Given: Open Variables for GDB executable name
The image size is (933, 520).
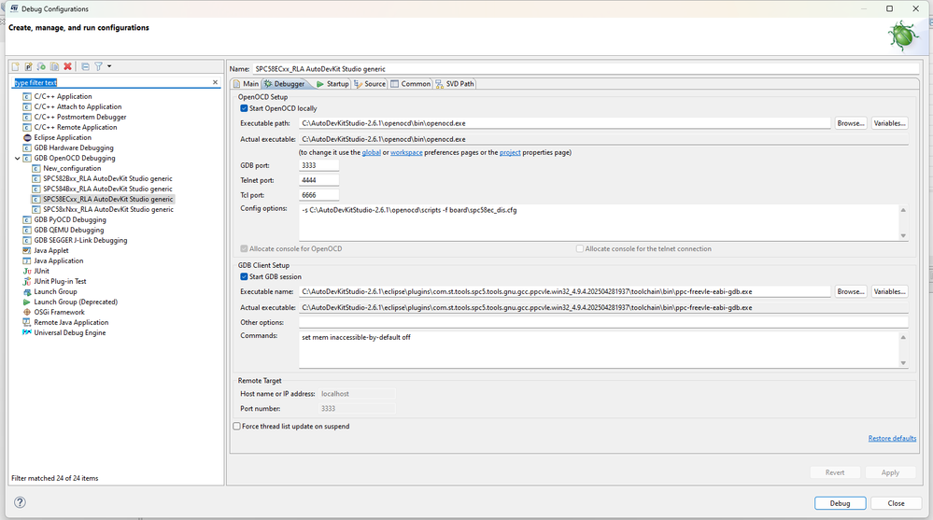Looking at the screenshot, I should [889, 291].
